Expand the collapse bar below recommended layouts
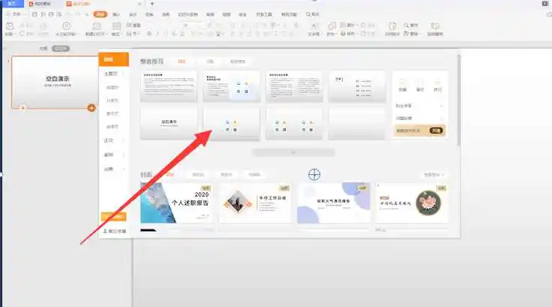The image size is (552, 307). [x=293, y=152]
